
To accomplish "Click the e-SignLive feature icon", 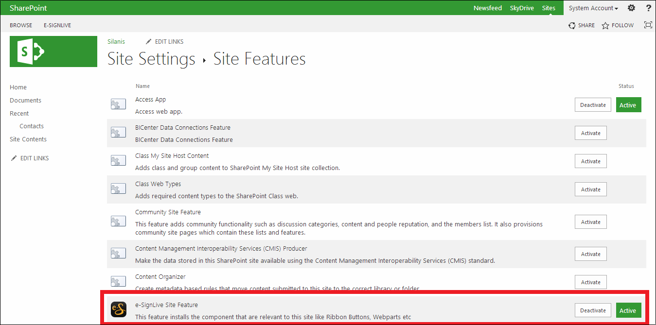I will click(119, 309).
